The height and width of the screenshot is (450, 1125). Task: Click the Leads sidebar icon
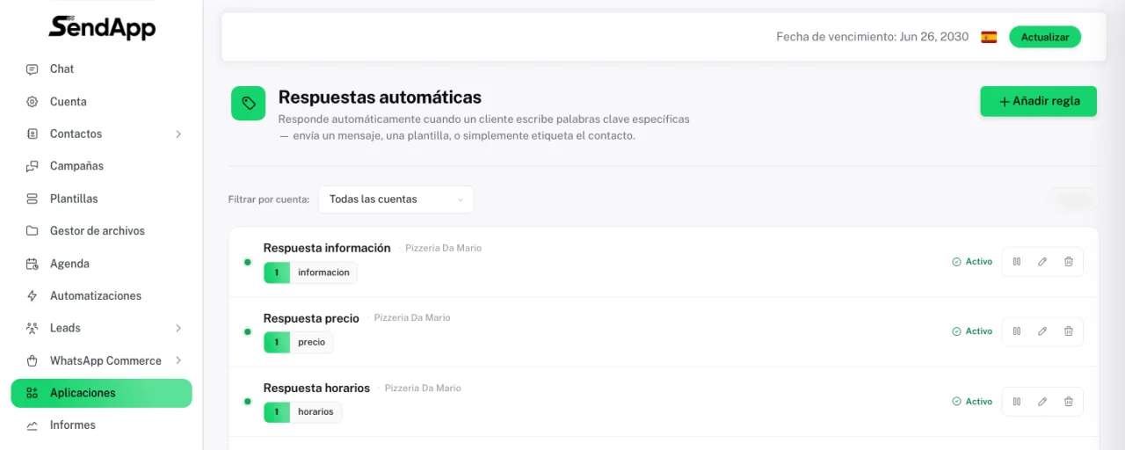pyautogui.click(x=33, y=328)
